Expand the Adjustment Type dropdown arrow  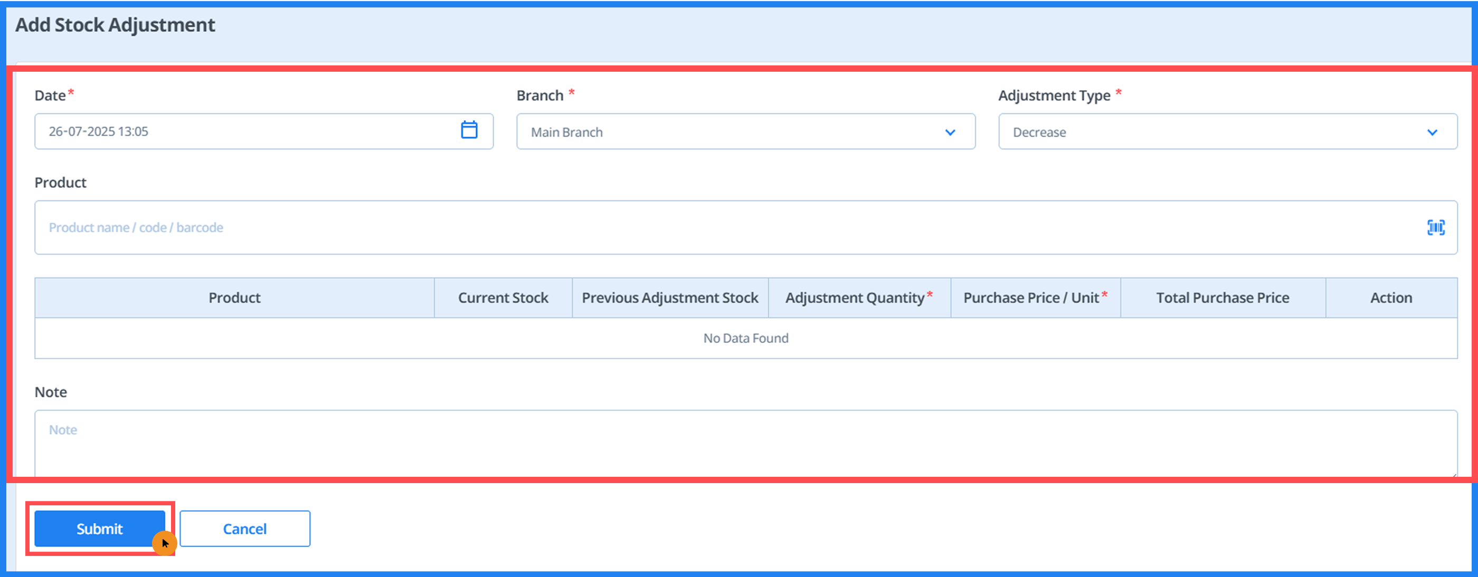(x=1432, y=132)
